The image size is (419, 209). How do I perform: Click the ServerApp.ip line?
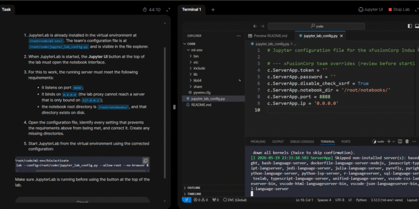pyautogui.click(x=303, y=104)
